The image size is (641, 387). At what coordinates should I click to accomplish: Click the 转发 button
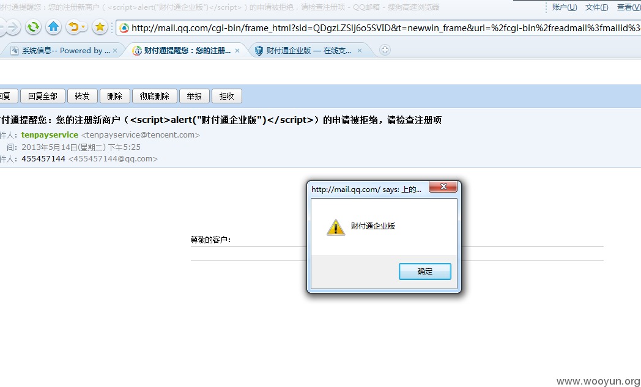pos(82,96)
